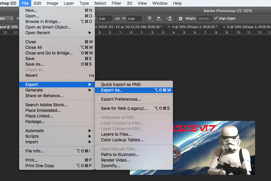Choose Close from File menu
This screenshot has height=181, width=271.
tap(57, 42)
